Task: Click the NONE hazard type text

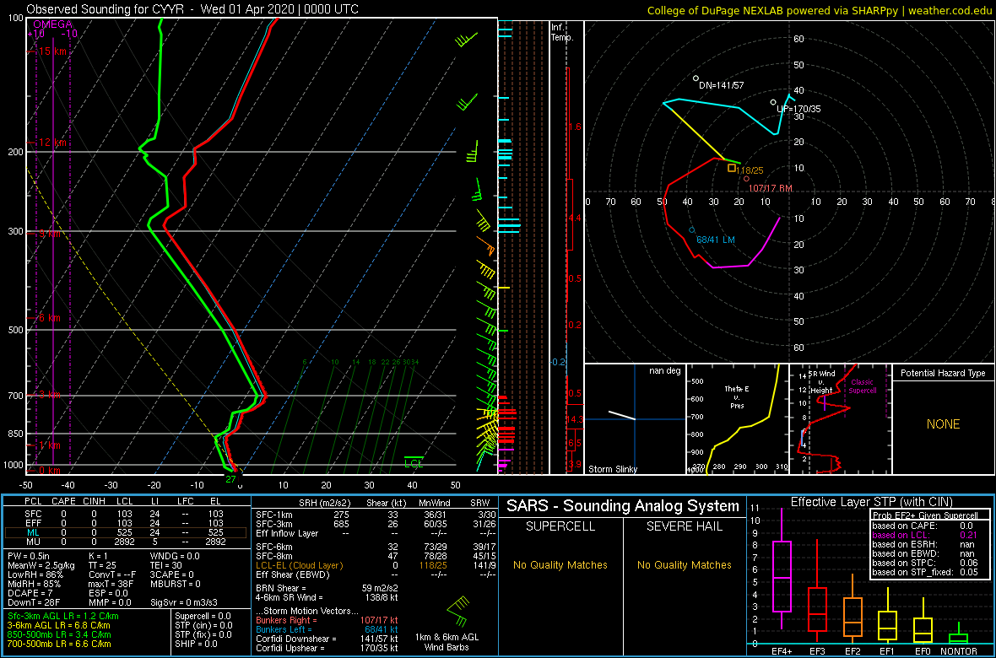Action: pos(943,424)
